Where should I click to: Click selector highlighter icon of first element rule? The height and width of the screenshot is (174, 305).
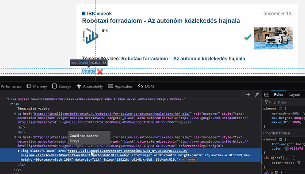pos(280,109)
